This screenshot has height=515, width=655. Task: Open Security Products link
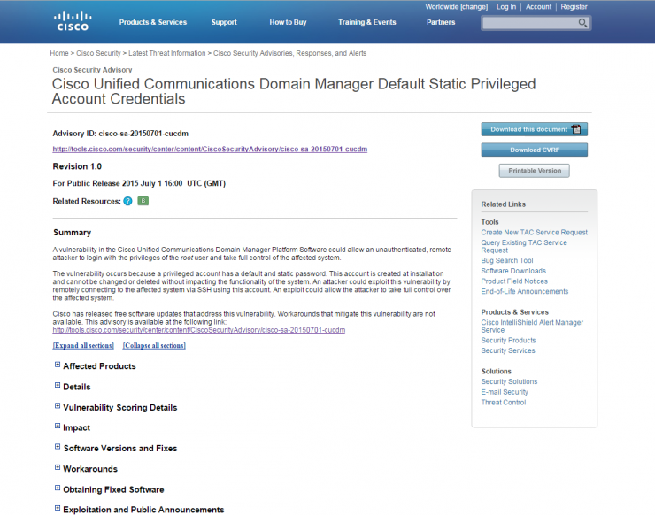[x=508, y=341]
